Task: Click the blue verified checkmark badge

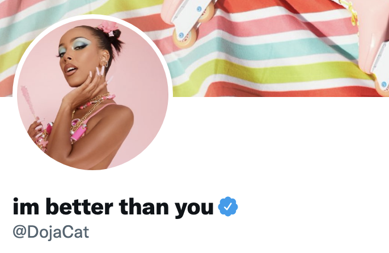Action: pyautogui.click(x=228, y=206)
